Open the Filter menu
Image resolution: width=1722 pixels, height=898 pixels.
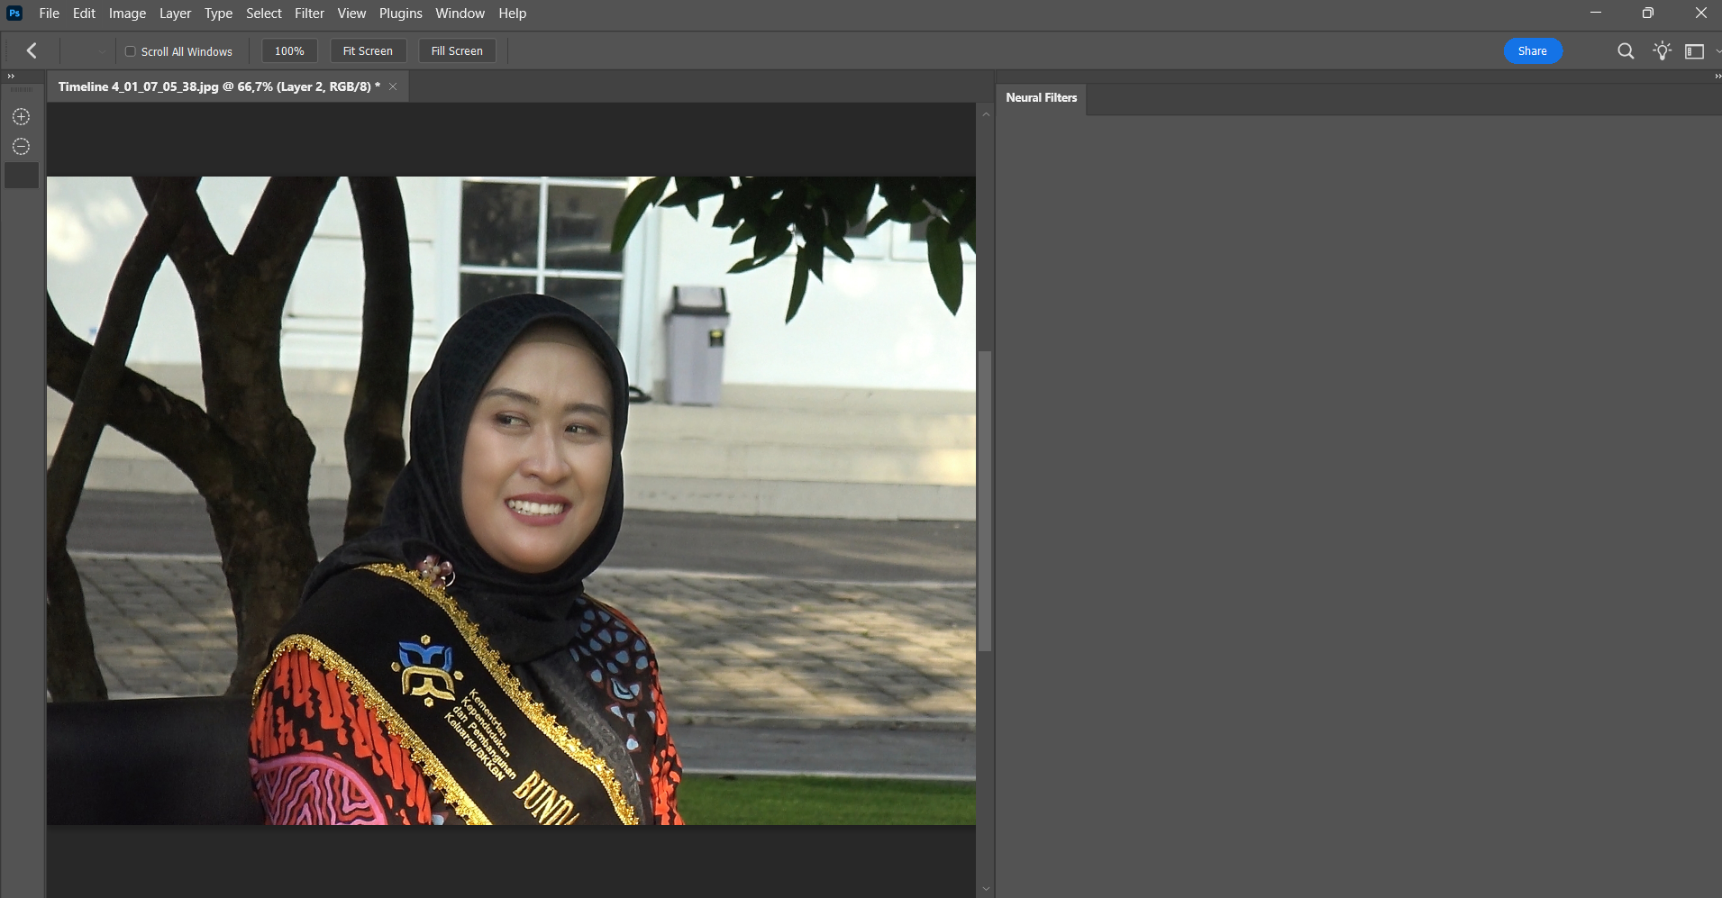pos(309,13)
